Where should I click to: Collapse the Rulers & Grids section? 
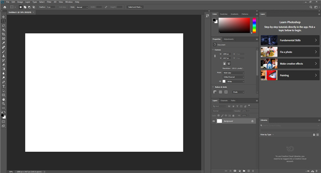pyautogui.click(x=213, y=87)
